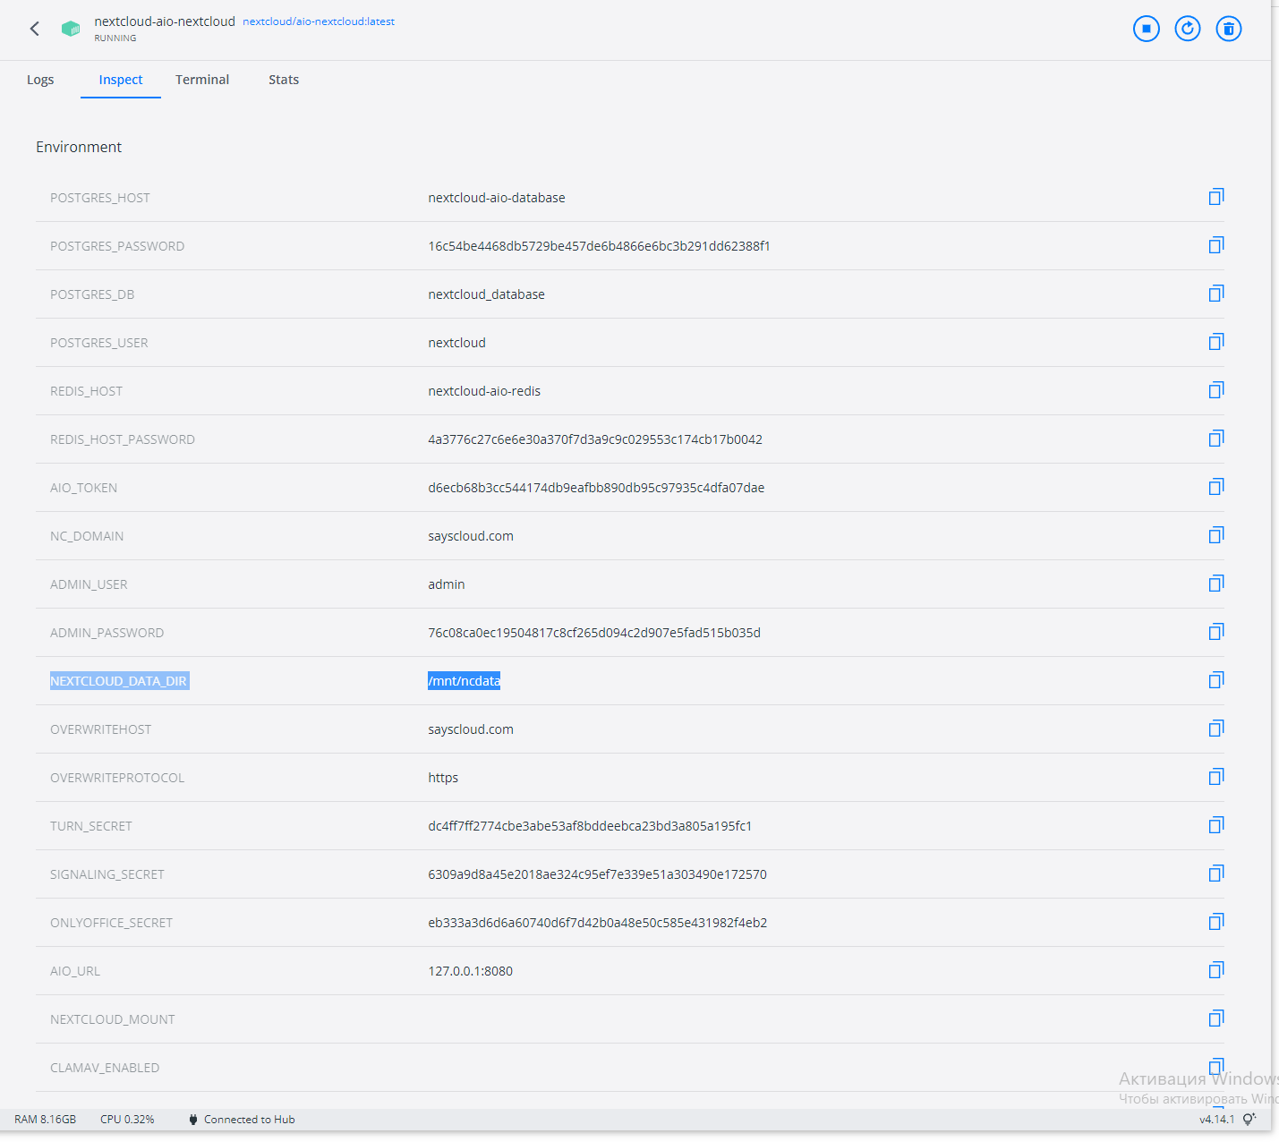Click the TURN_SECRET hash value
Viewport: 1279px width, 1142px height.
pyautogui.click(x=590, y=826)
